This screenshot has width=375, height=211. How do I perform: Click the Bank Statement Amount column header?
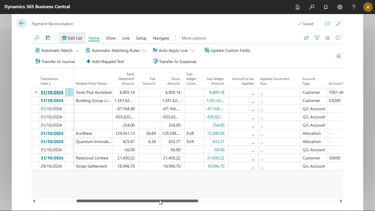tap(126, 79)
